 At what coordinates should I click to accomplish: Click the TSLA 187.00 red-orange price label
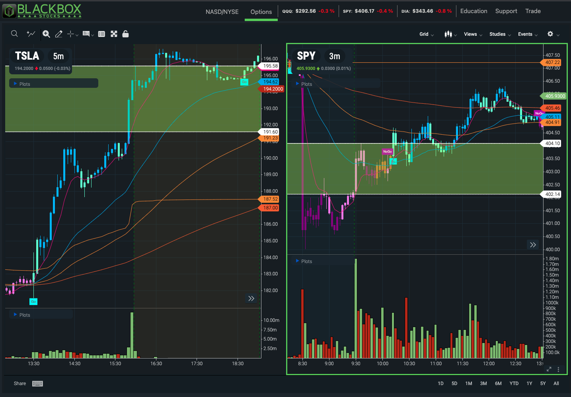pos(270,208)
